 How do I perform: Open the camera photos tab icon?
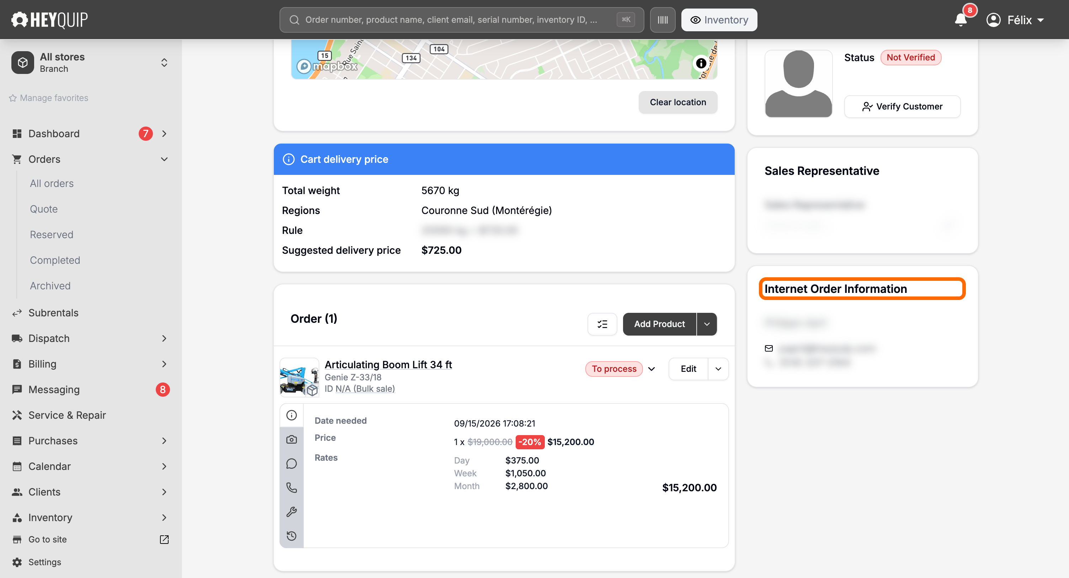click(x=292, y=439)
